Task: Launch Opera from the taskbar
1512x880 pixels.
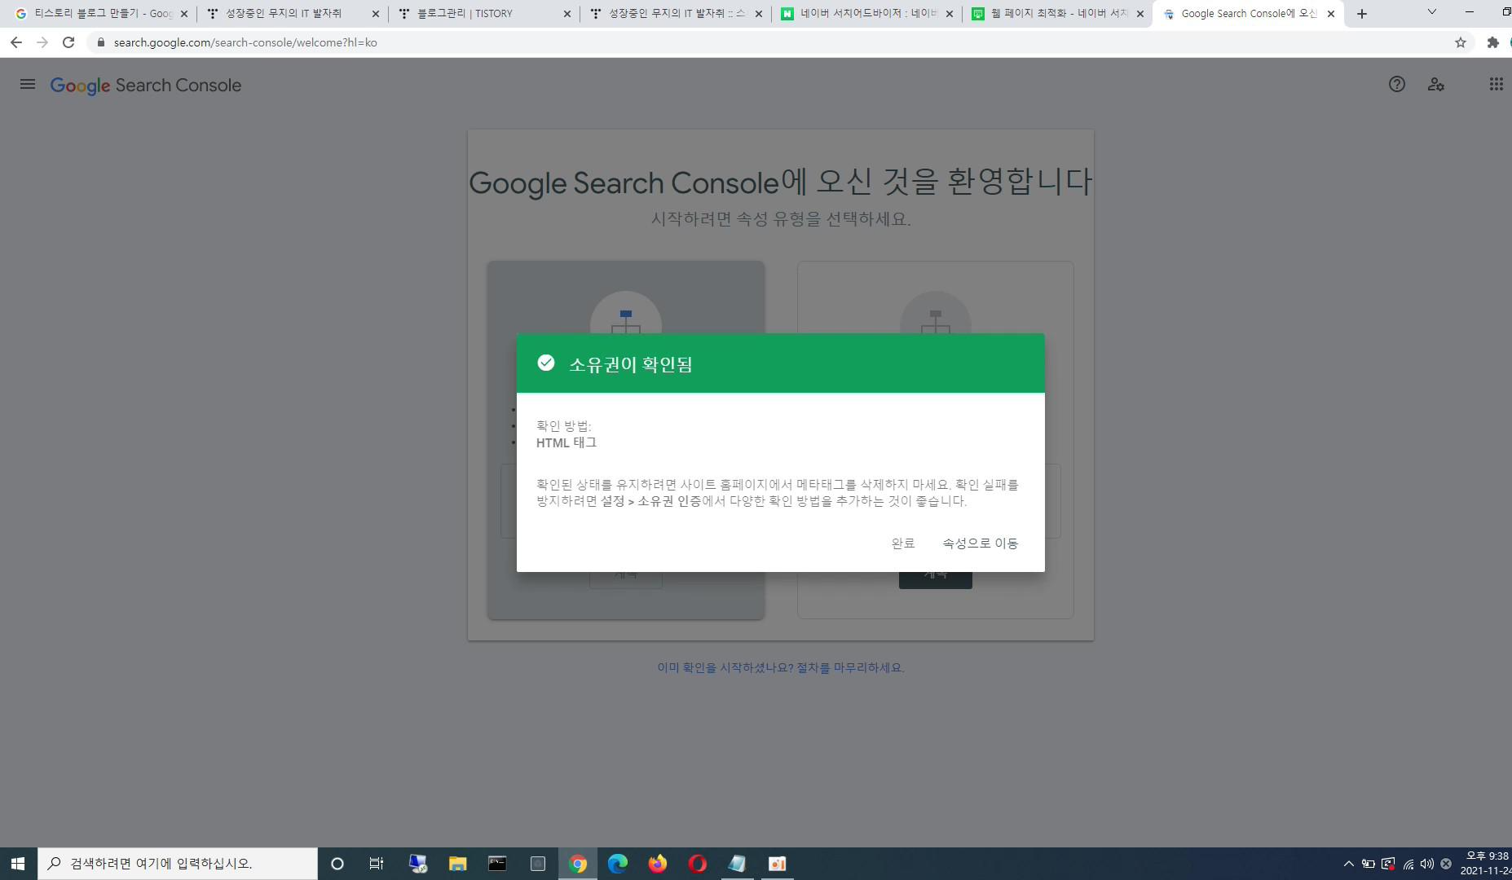Action: [698, 864]
